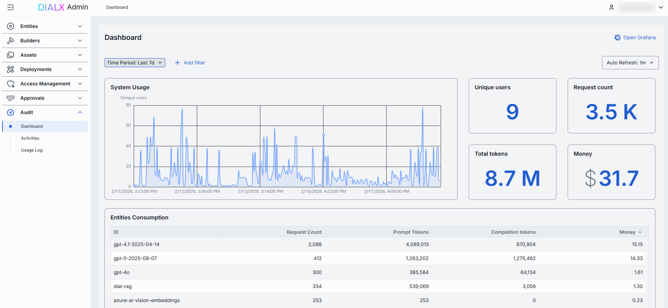Click the Entities hexagon icon
This screenshot has height=308, width=668.
pyautogui.click(x=11, y=26)
